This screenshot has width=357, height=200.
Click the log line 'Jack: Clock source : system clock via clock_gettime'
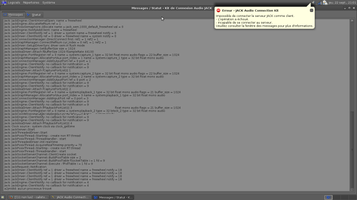point(39,126)
